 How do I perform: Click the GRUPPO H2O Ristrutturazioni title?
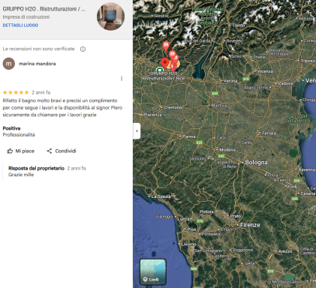[x=44, y=9]
